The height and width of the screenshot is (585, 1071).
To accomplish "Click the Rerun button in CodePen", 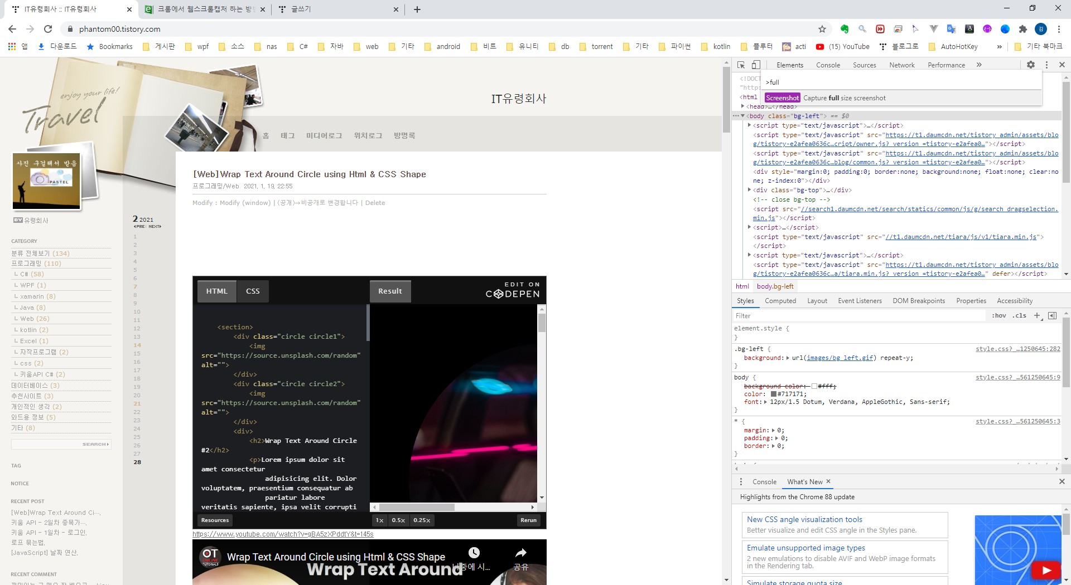I will (x=528, y=520).
